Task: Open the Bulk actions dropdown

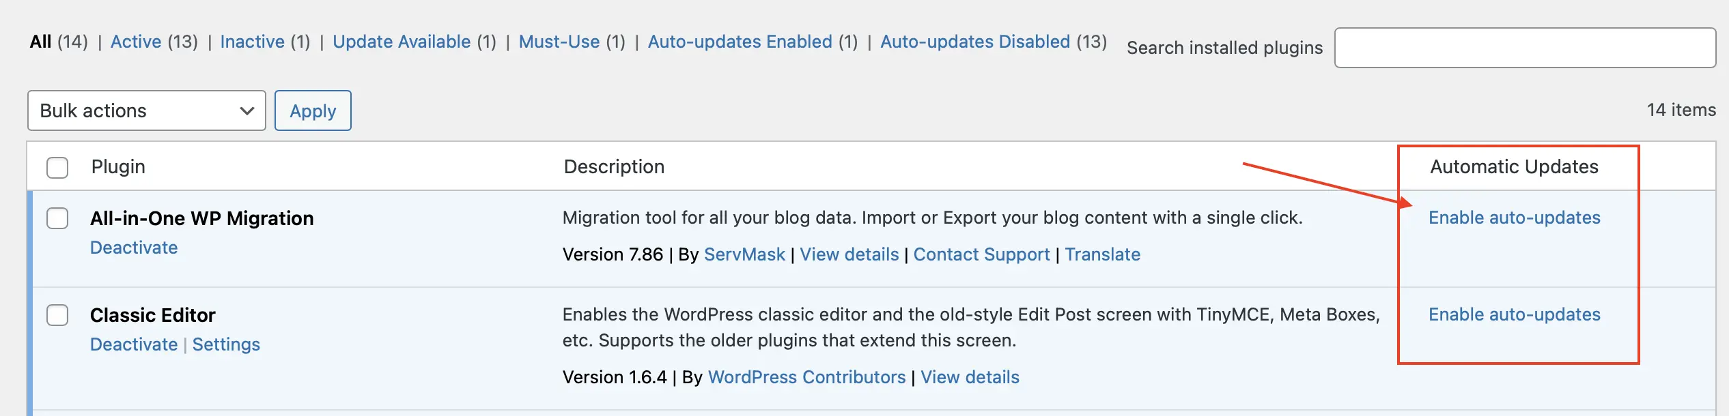Action: click(146, 110)
